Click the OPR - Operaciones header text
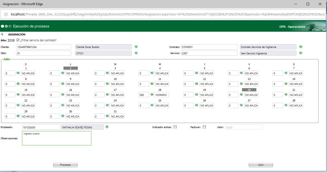 (292, 27)
